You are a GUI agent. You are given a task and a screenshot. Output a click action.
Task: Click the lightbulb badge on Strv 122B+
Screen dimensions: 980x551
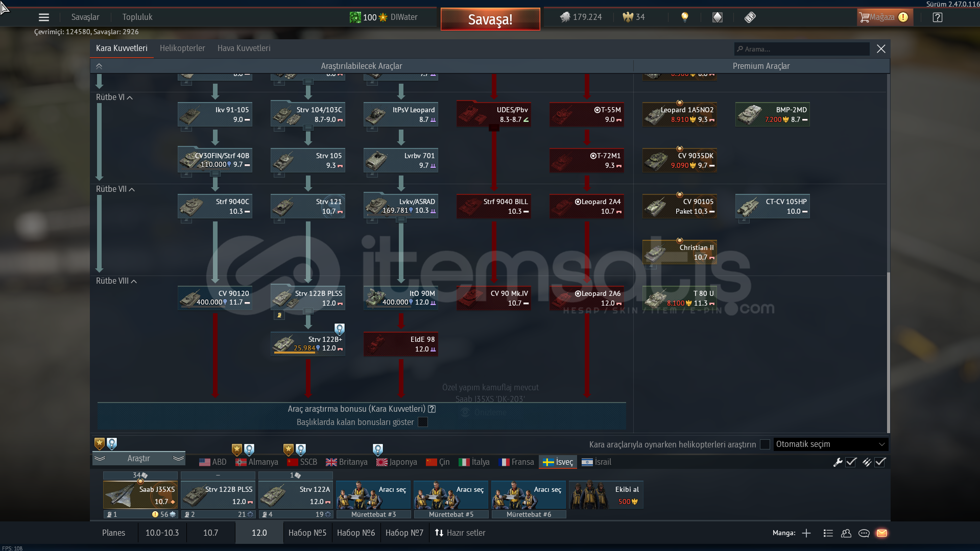click(x=340, y=329)
